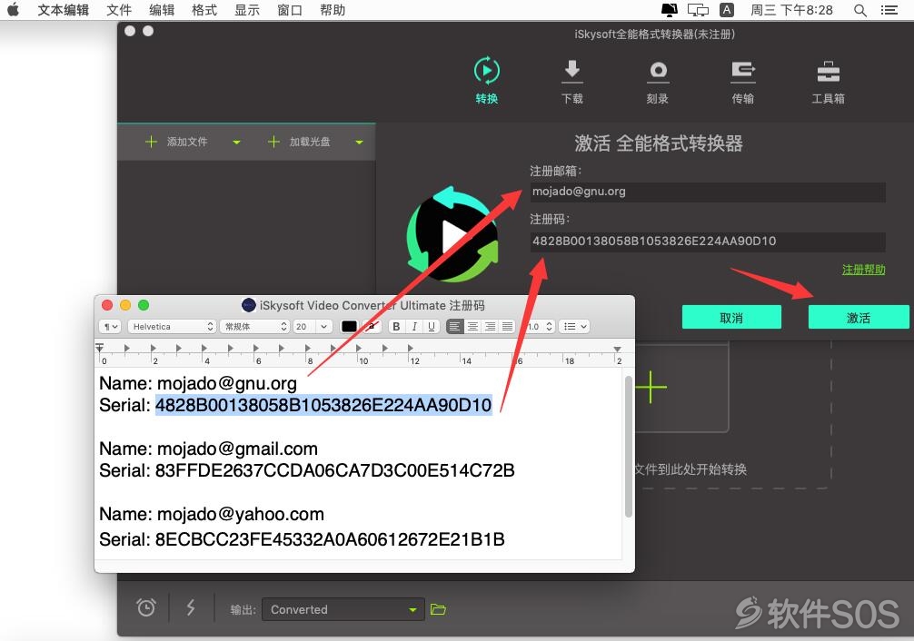Click the text 'Name: mojado@yahoo.com'
Screen dimensions: 914x641
tap(212, 514)
